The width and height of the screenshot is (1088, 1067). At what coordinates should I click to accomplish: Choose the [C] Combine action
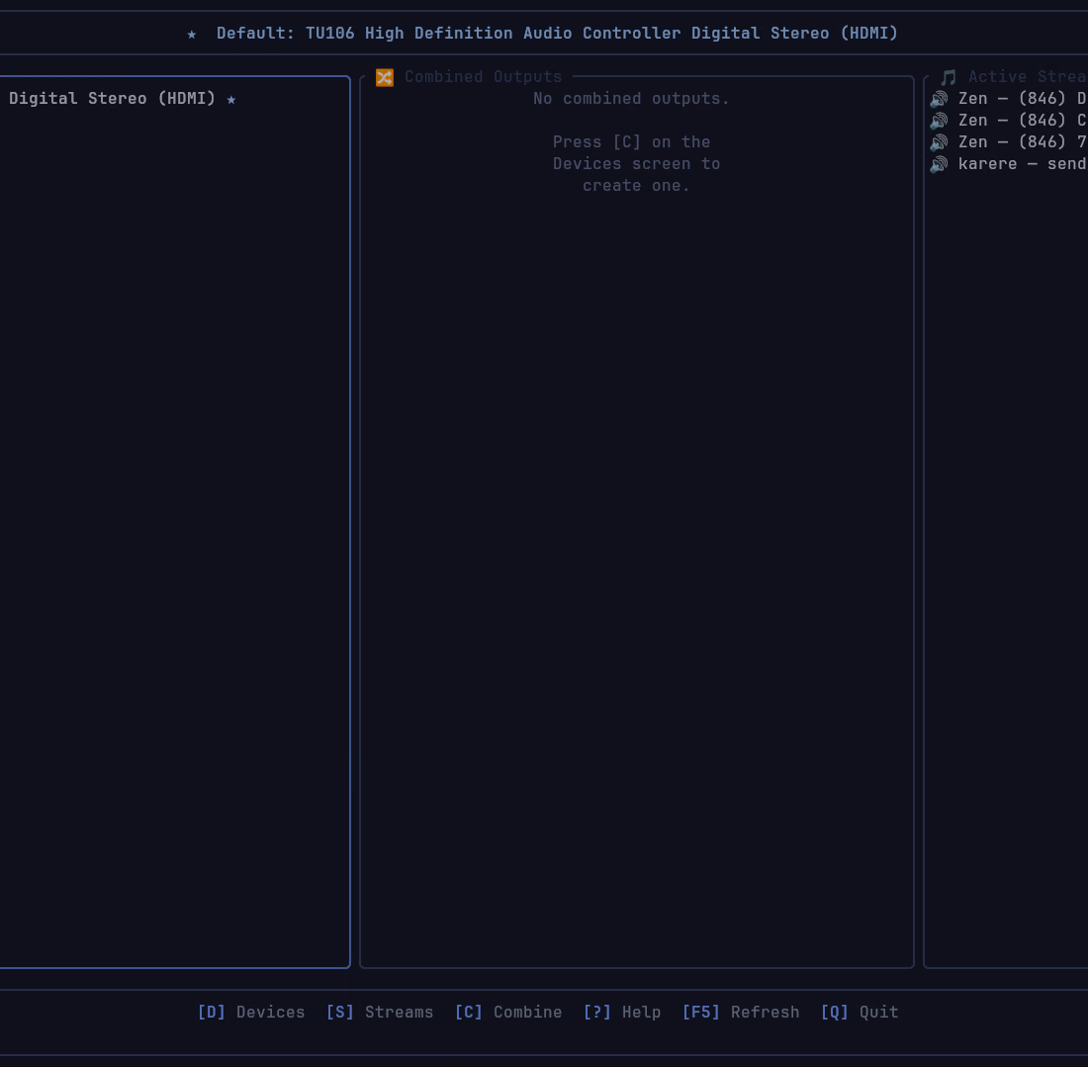pyautogui.click(x=508, y=1013)
